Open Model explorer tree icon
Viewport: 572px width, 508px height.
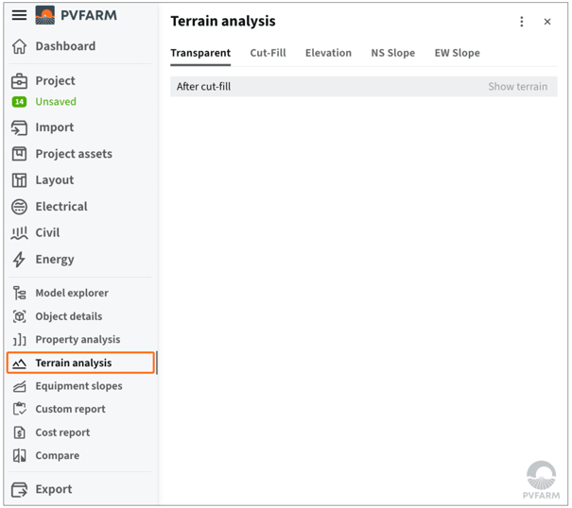[x=19, y=293]
